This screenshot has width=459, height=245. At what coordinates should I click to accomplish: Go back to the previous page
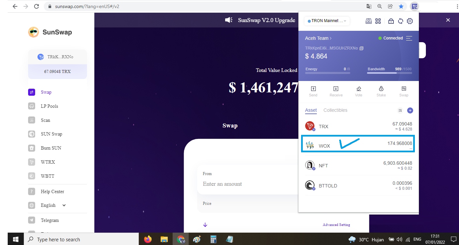point(15,6)
